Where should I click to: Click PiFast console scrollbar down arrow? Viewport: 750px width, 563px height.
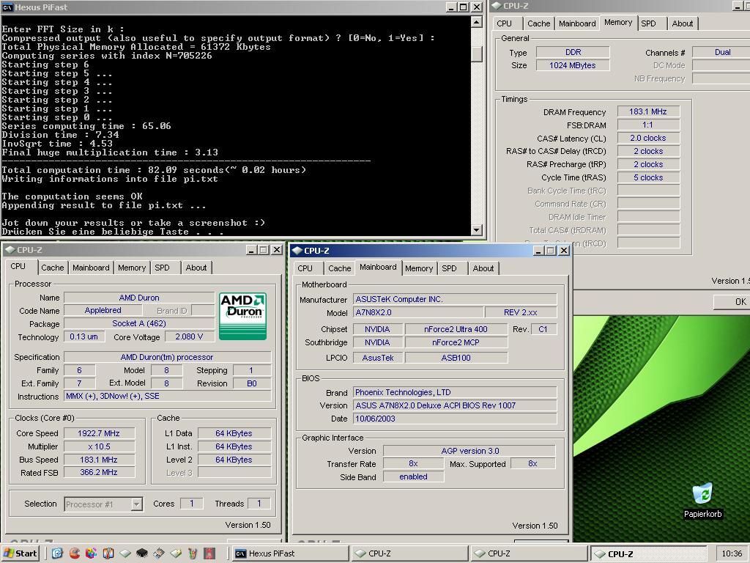point(476,230)
